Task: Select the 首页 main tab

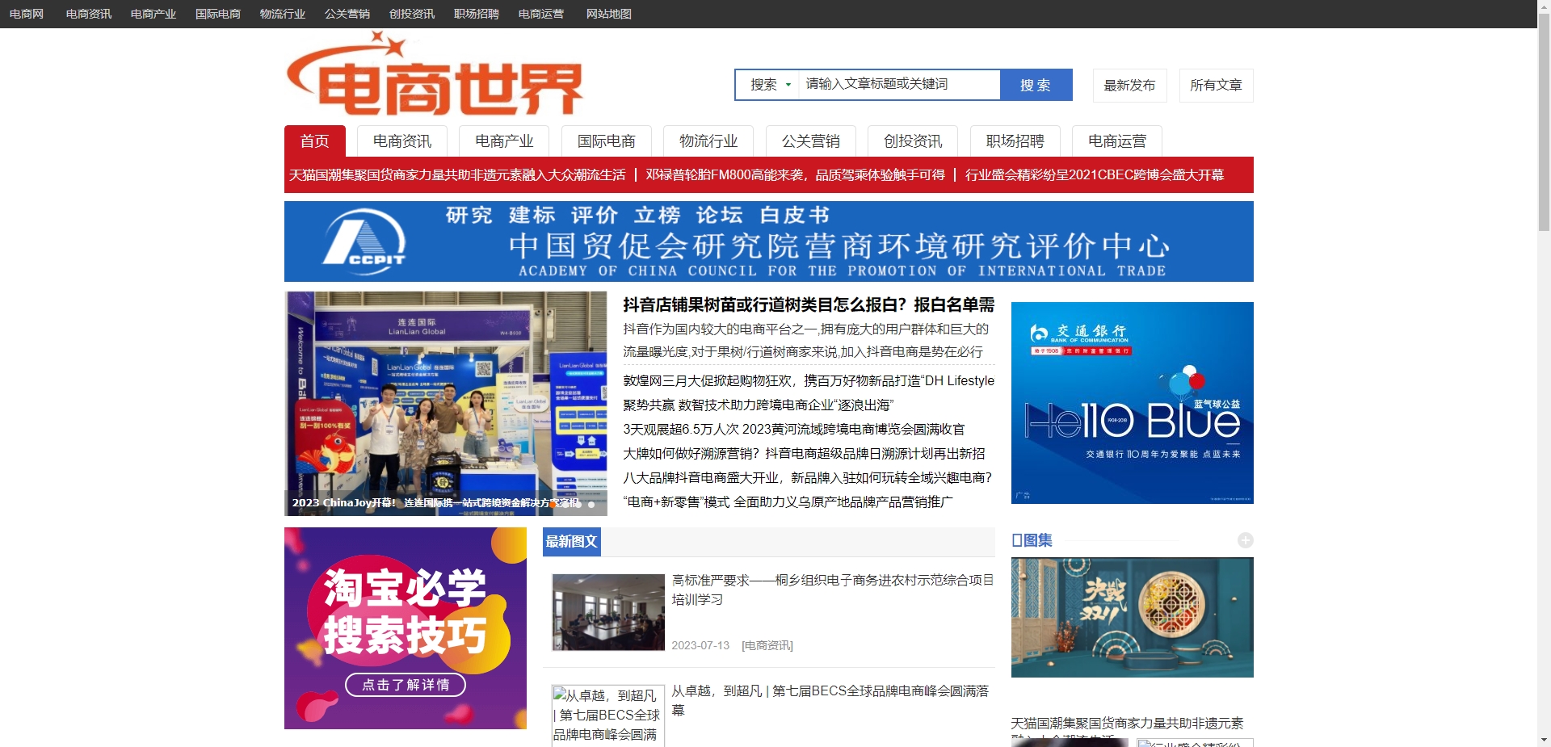Action: point(315,141)
